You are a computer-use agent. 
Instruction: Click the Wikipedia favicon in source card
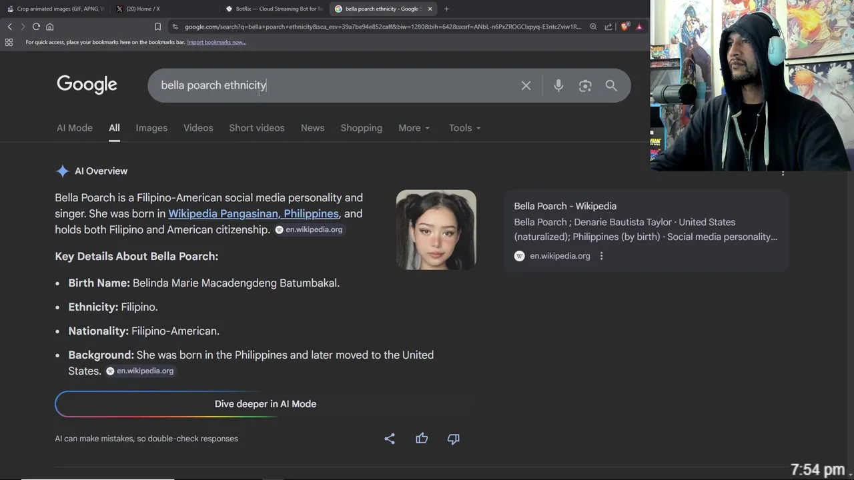click(x=520, y=256)
